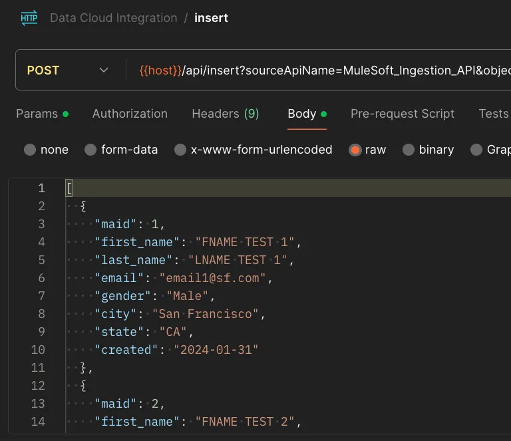Click line number 2 in gutter
Screen dimensions: 511x441
coord(41,206)
